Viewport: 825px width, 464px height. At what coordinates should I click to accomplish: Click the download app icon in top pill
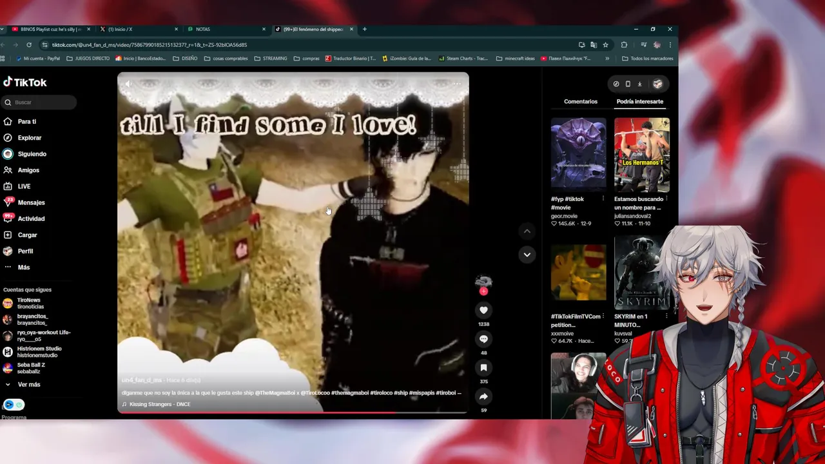click(639, 84)
